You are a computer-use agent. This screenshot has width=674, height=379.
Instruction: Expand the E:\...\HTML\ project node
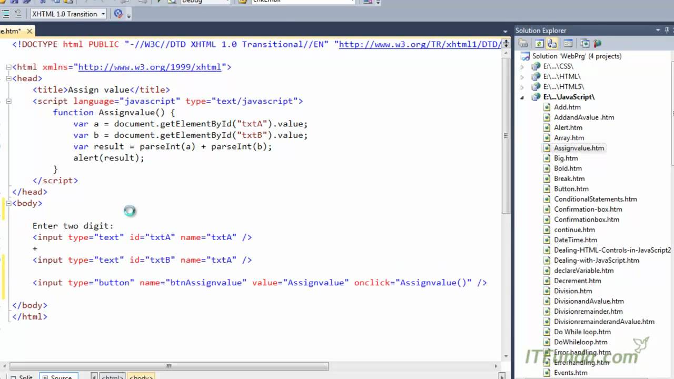click(522, 77)
